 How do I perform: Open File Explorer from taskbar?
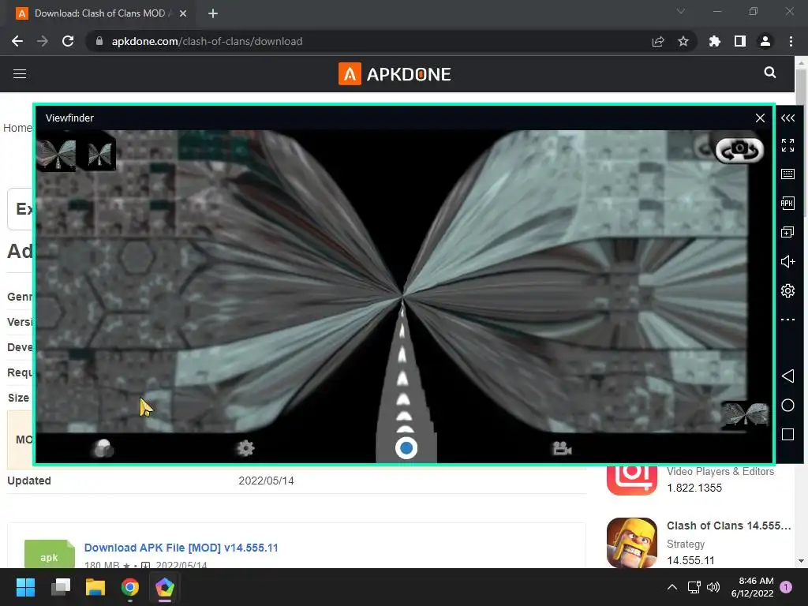tap(95, 587)
